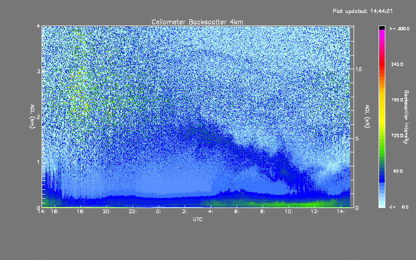Click the 10 kft tick on AGL (kft) axis
Screen dimensions: 416x260
click(358, 69)
